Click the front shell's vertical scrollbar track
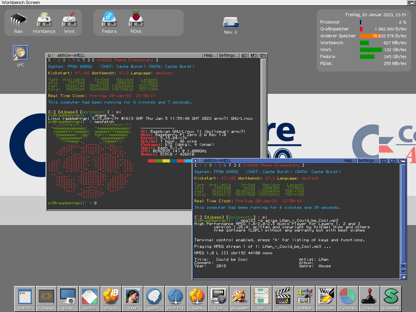This screenshot has height=312, width=416. point(403,213)
